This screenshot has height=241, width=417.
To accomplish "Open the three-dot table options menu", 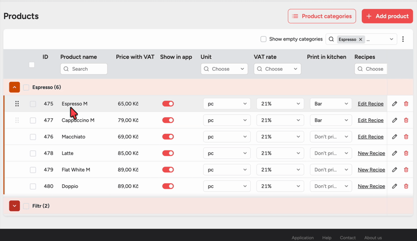I will click(x=403, y=39).
